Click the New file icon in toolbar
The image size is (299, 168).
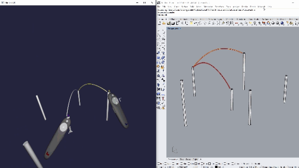[x=159, y=23]
